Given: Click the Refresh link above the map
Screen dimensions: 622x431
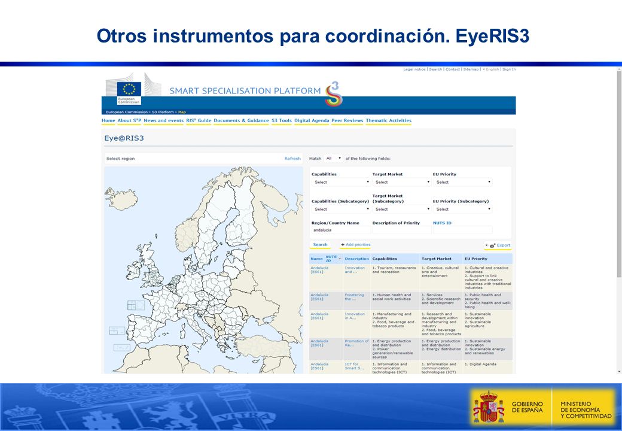Looking at the screenshot, I should [x=292, y=159].
